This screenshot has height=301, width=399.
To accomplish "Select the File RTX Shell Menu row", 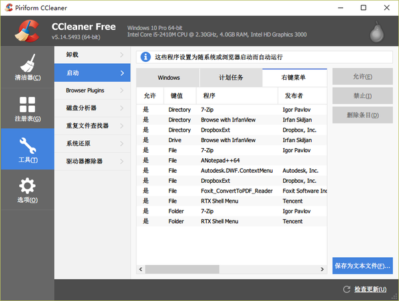I will (231, 201).
